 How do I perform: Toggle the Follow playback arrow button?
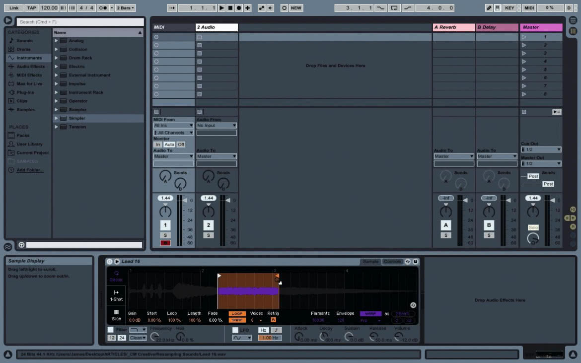pyautogui.click(x=172, y=8)
